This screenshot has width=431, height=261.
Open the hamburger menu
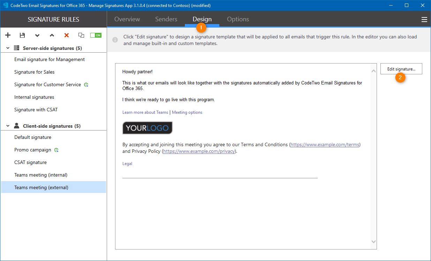coord(424,20)
